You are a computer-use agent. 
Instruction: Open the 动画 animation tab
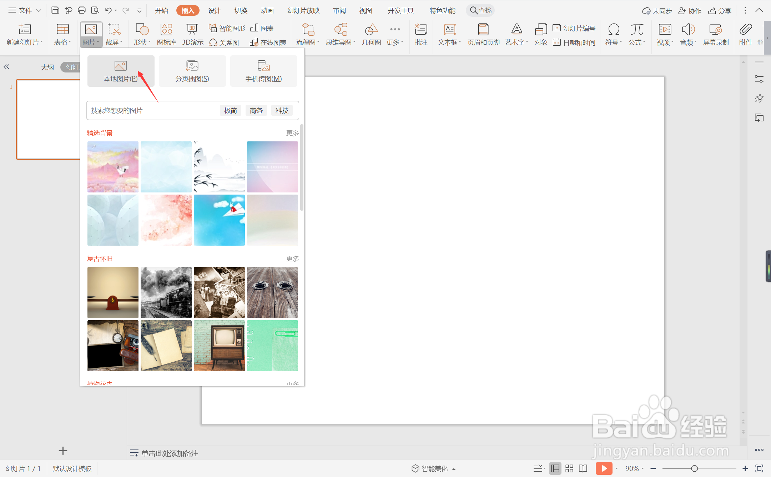tap(267, 10)
